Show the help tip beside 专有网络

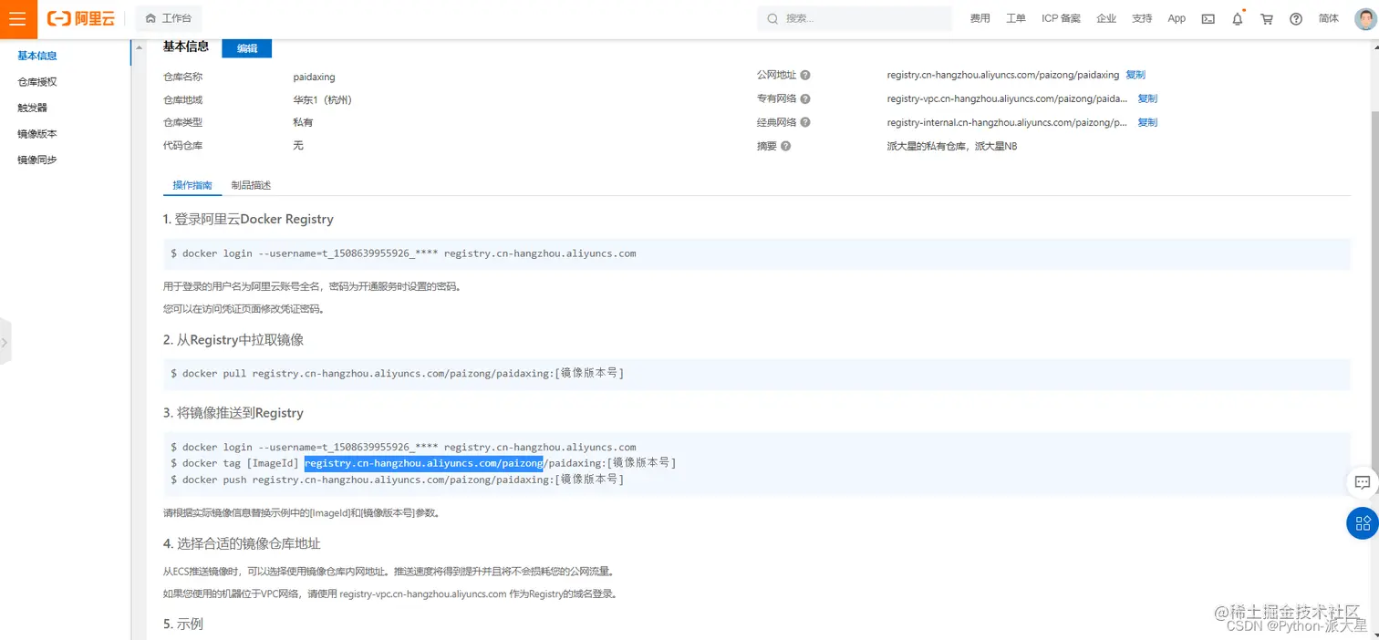coord(805,98)
